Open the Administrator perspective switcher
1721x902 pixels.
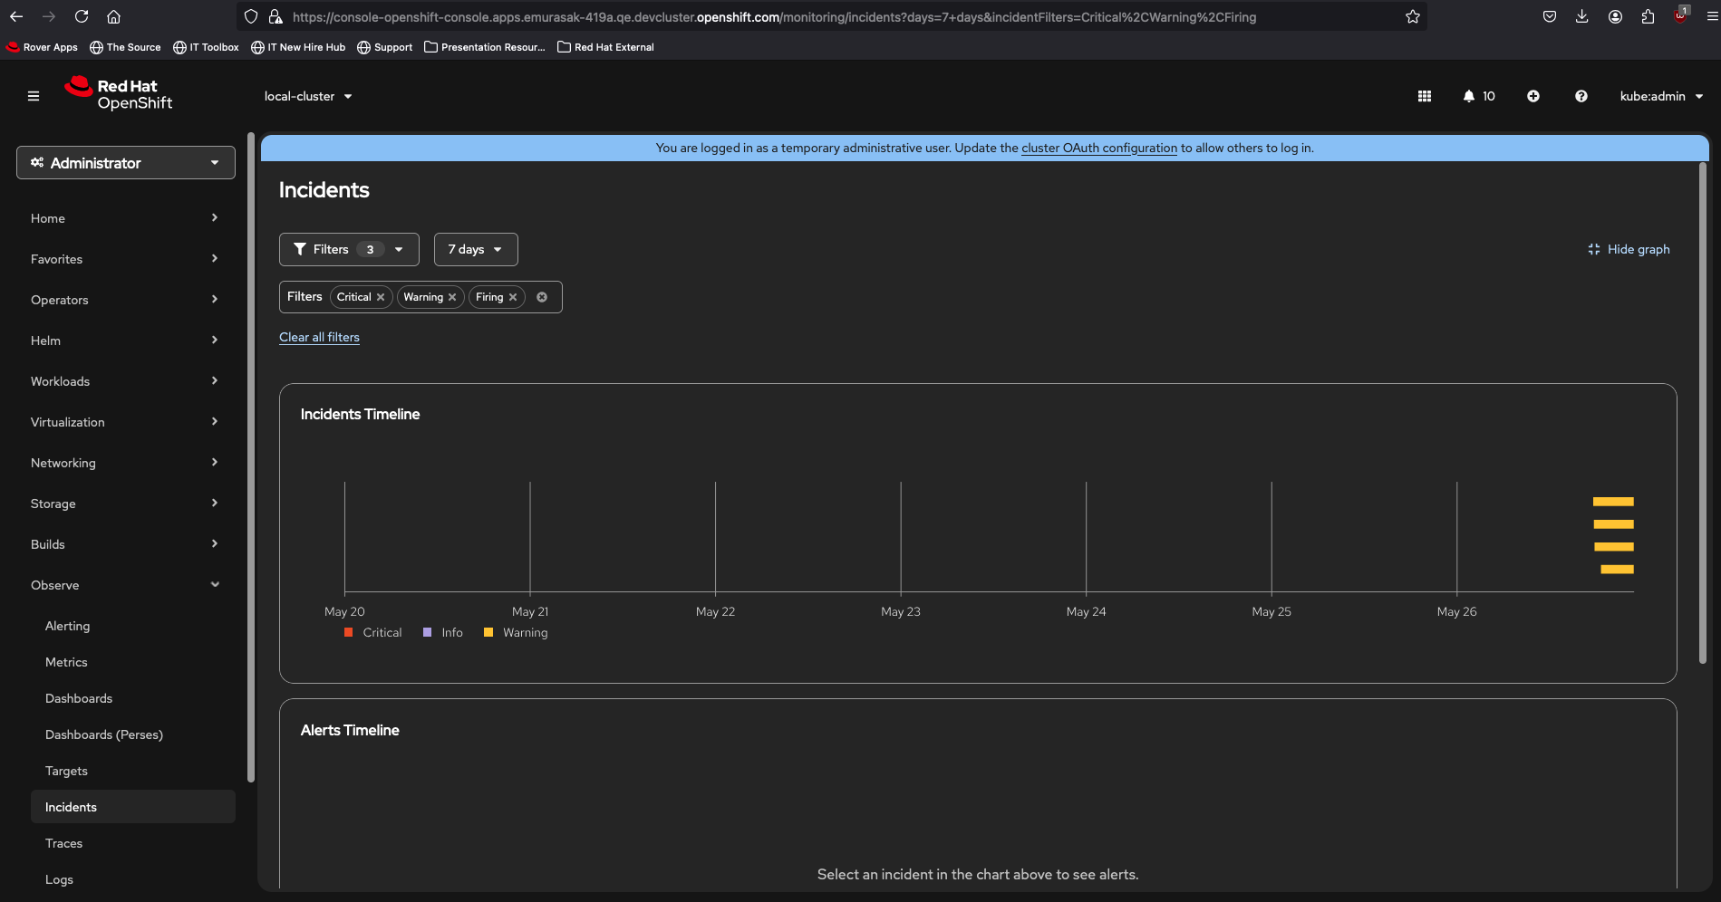pos(126,163)
